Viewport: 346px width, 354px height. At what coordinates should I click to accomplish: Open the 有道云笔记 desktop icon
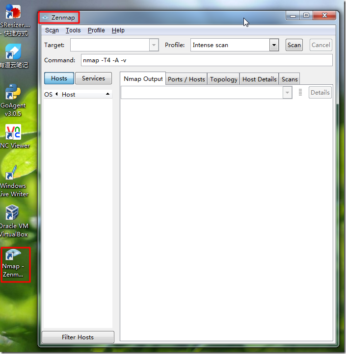coord(13,51)
